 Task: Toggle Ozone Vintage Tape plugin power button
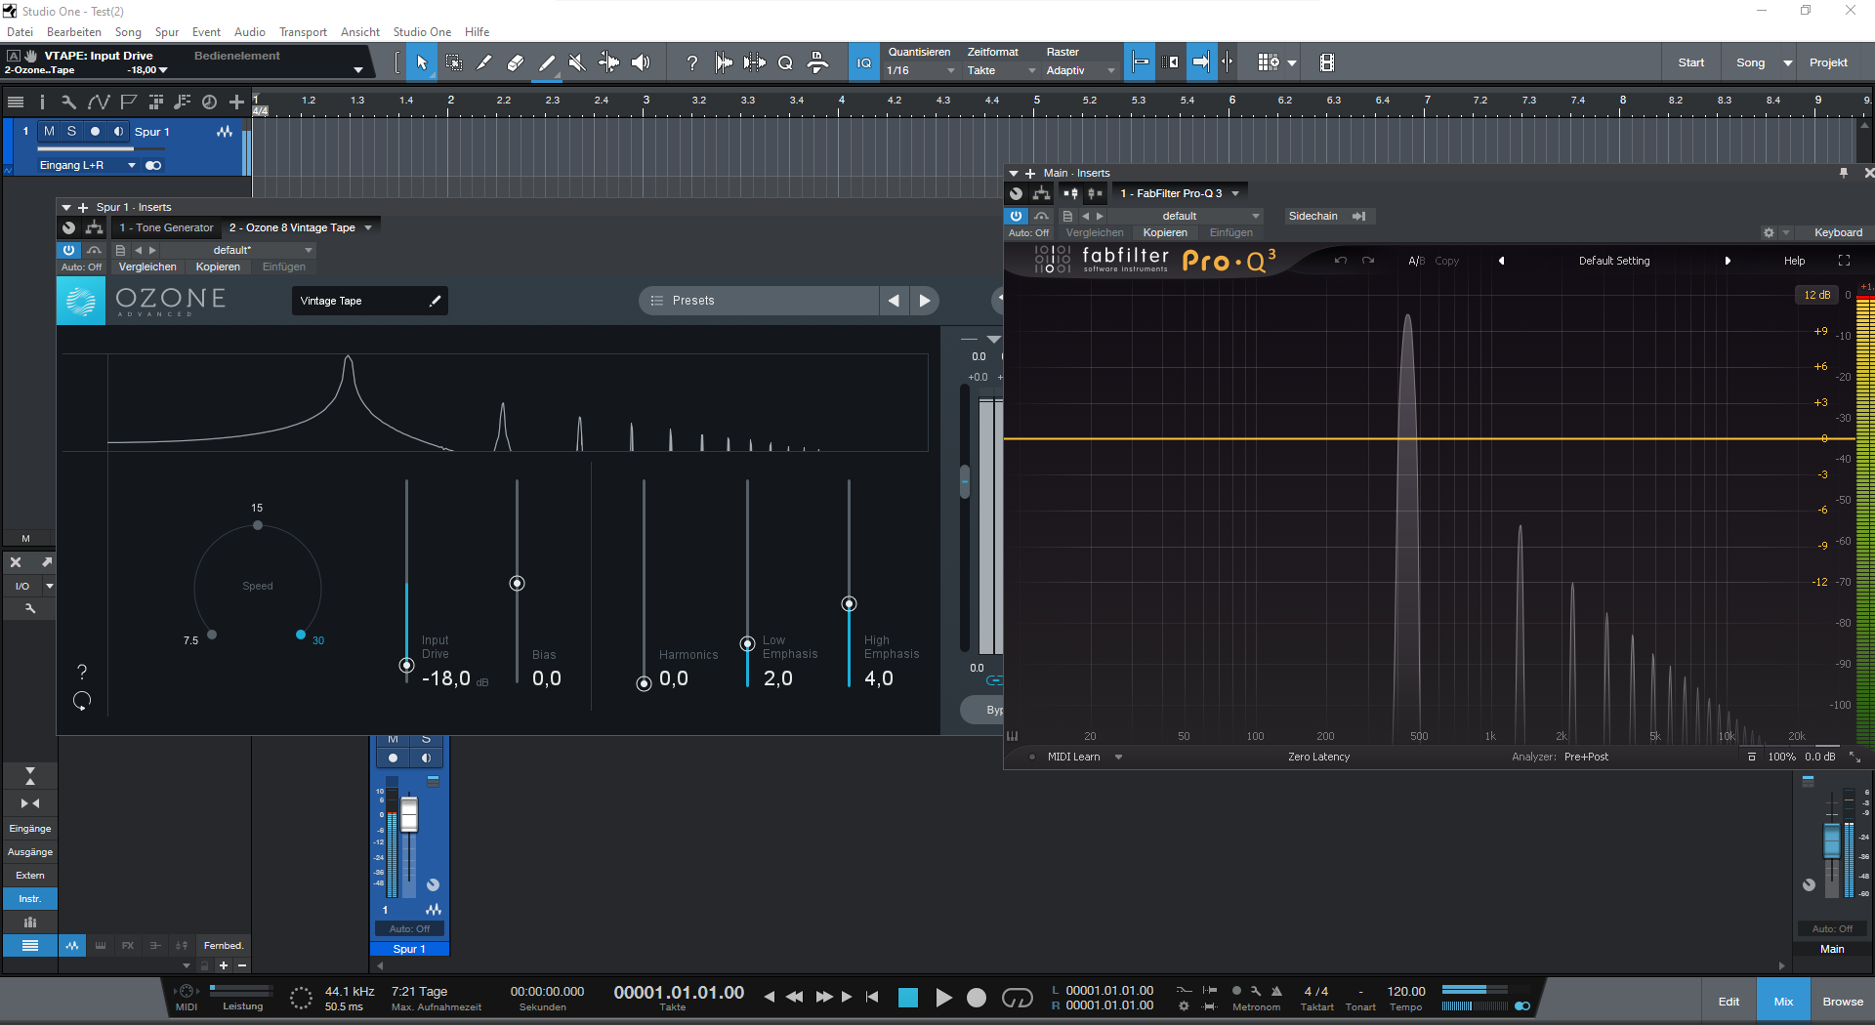click(68, 250)
